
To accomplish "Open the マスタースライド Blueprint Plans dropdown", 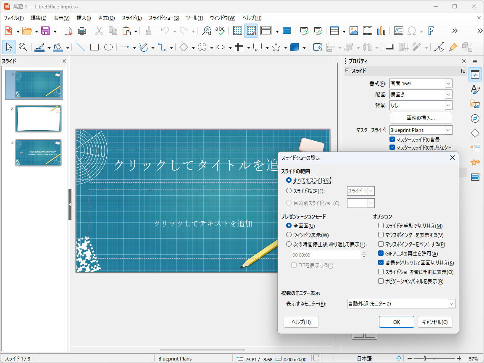I will [x=449, y=130].
